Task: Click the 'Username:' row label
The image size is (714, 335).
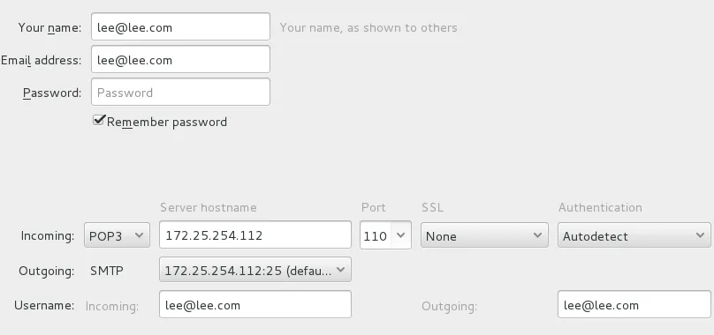Action: (x=44, y=305)
